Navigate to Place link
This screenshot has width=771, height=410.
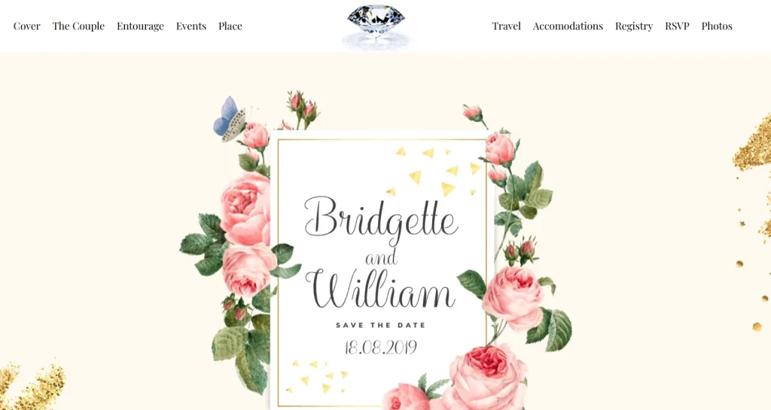(230, 26)
